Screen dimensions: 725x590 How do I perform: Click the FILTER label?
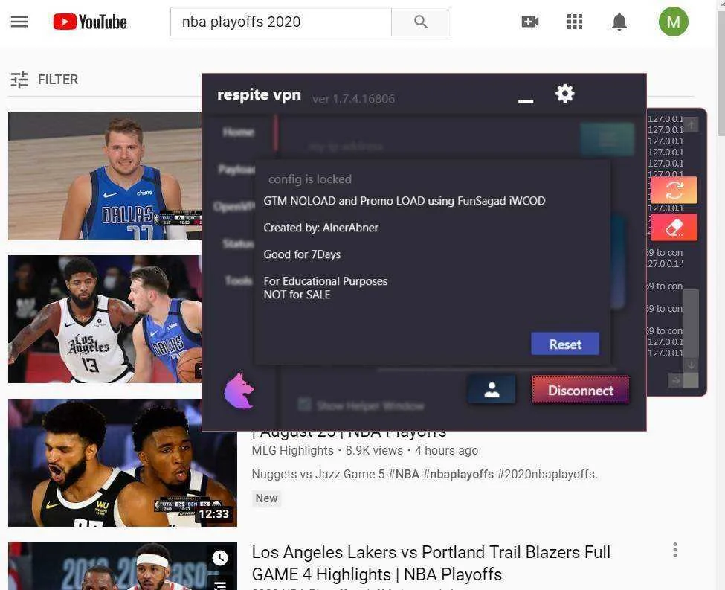(x=58, y=80)
